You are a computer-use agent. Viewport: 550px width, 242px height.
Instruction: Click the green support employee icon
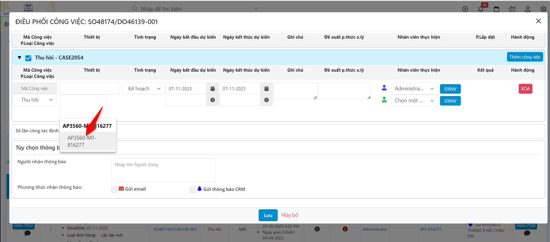click(384, 100)
